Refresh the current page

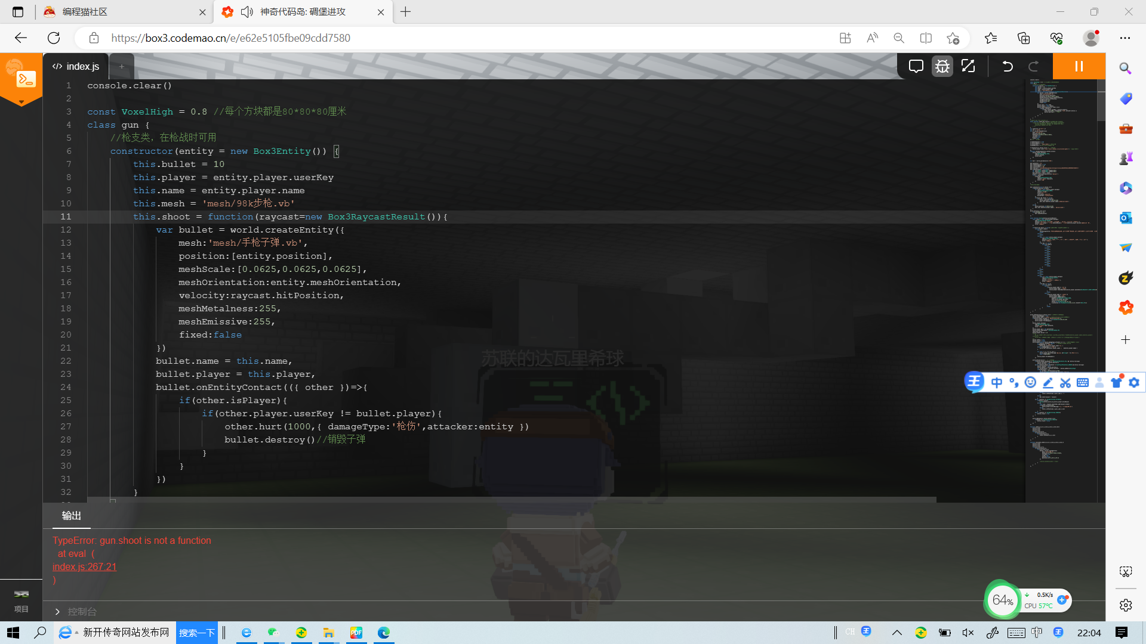tap(54, 38)
